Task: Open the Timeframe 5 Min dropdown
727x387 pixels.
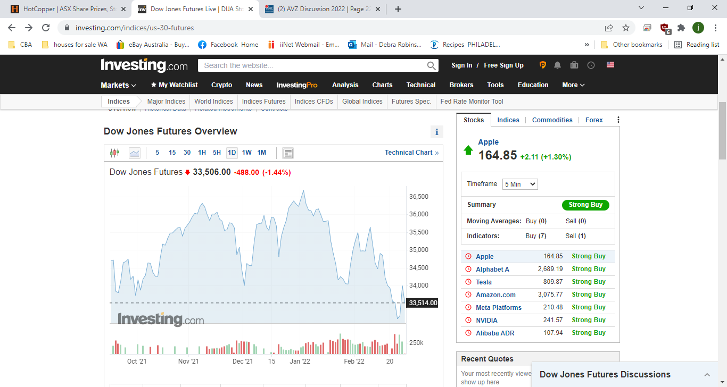Action: pos(520,184)
